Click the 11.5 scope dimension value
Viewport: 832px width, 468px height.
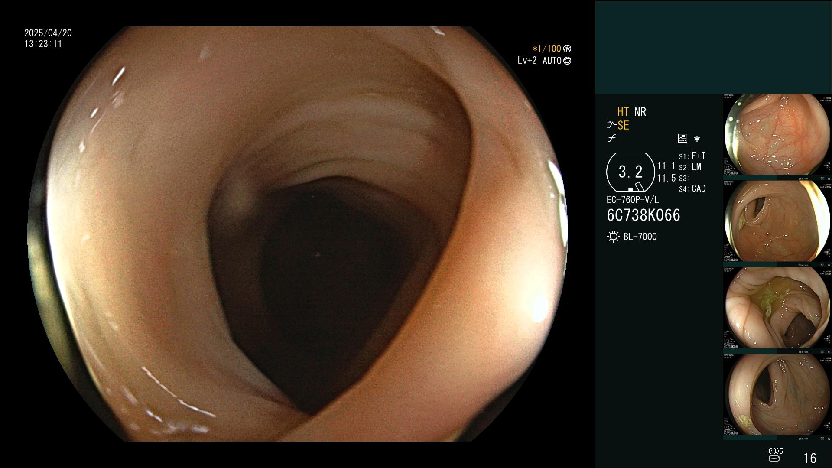(x=666, y=178)
